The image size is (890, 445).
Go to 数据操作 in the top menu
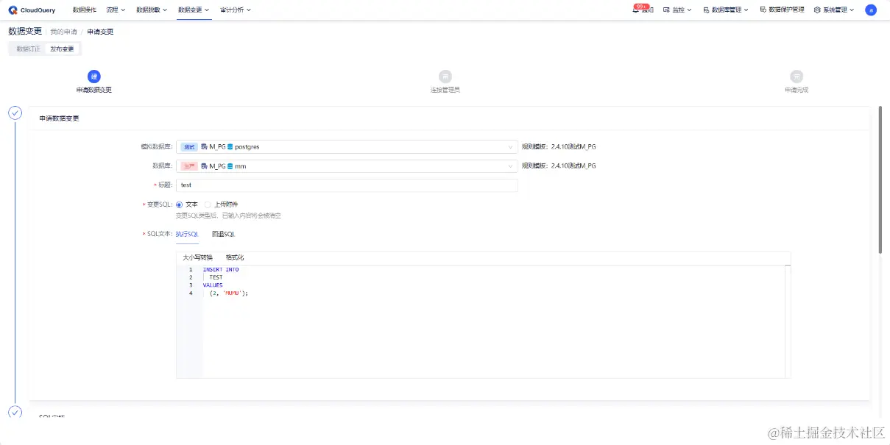(x=85, y=10)
